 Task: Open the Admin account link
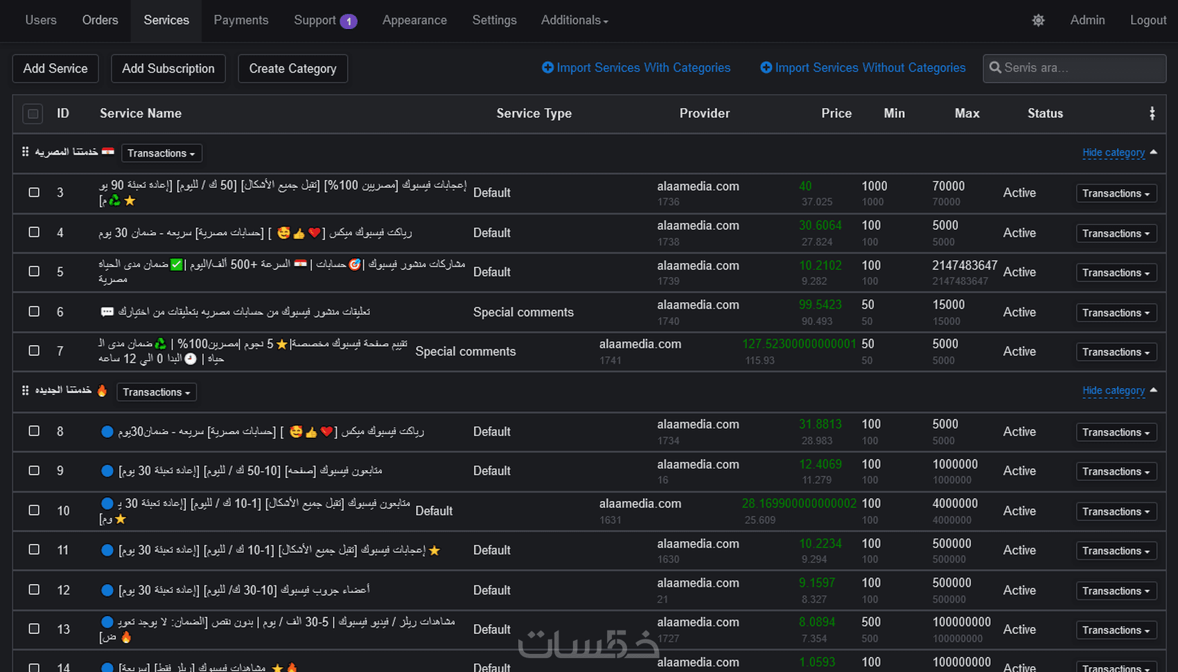pos(1087,21)
